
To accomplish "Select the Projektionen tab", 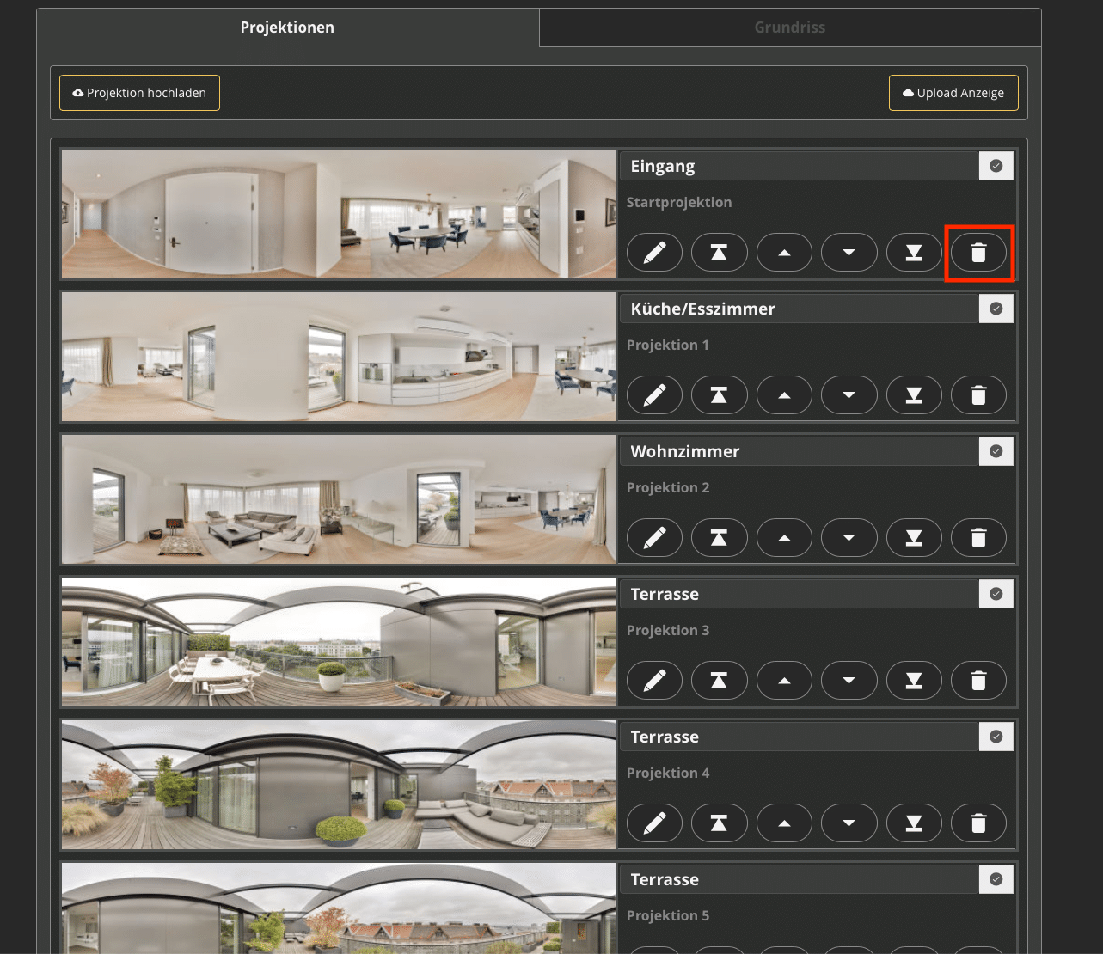I will point(287,28).
